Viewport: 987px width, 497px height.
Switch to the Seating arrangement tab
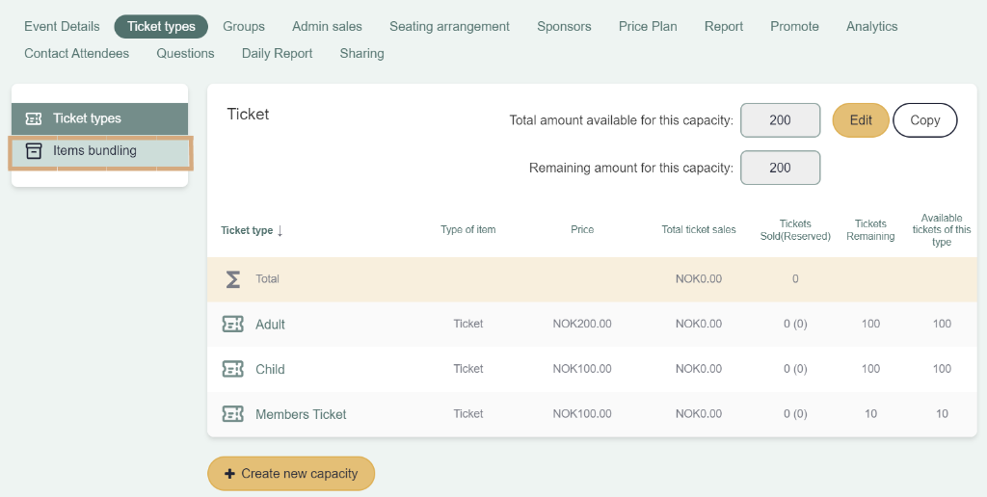(x=449, y=26)
